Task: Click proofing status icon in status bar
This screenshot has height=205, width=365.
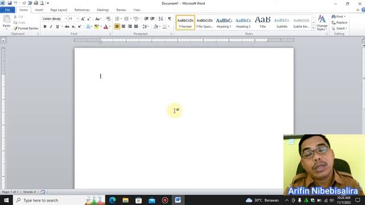Action: pos(43,192)
